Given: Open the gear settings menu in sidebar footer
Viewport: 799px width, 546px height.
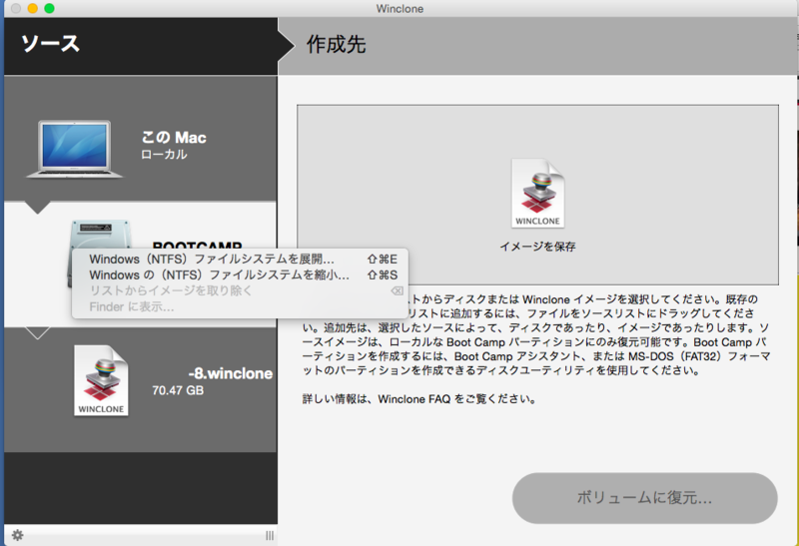Looking at the screenshot, I should click(17, 535).
